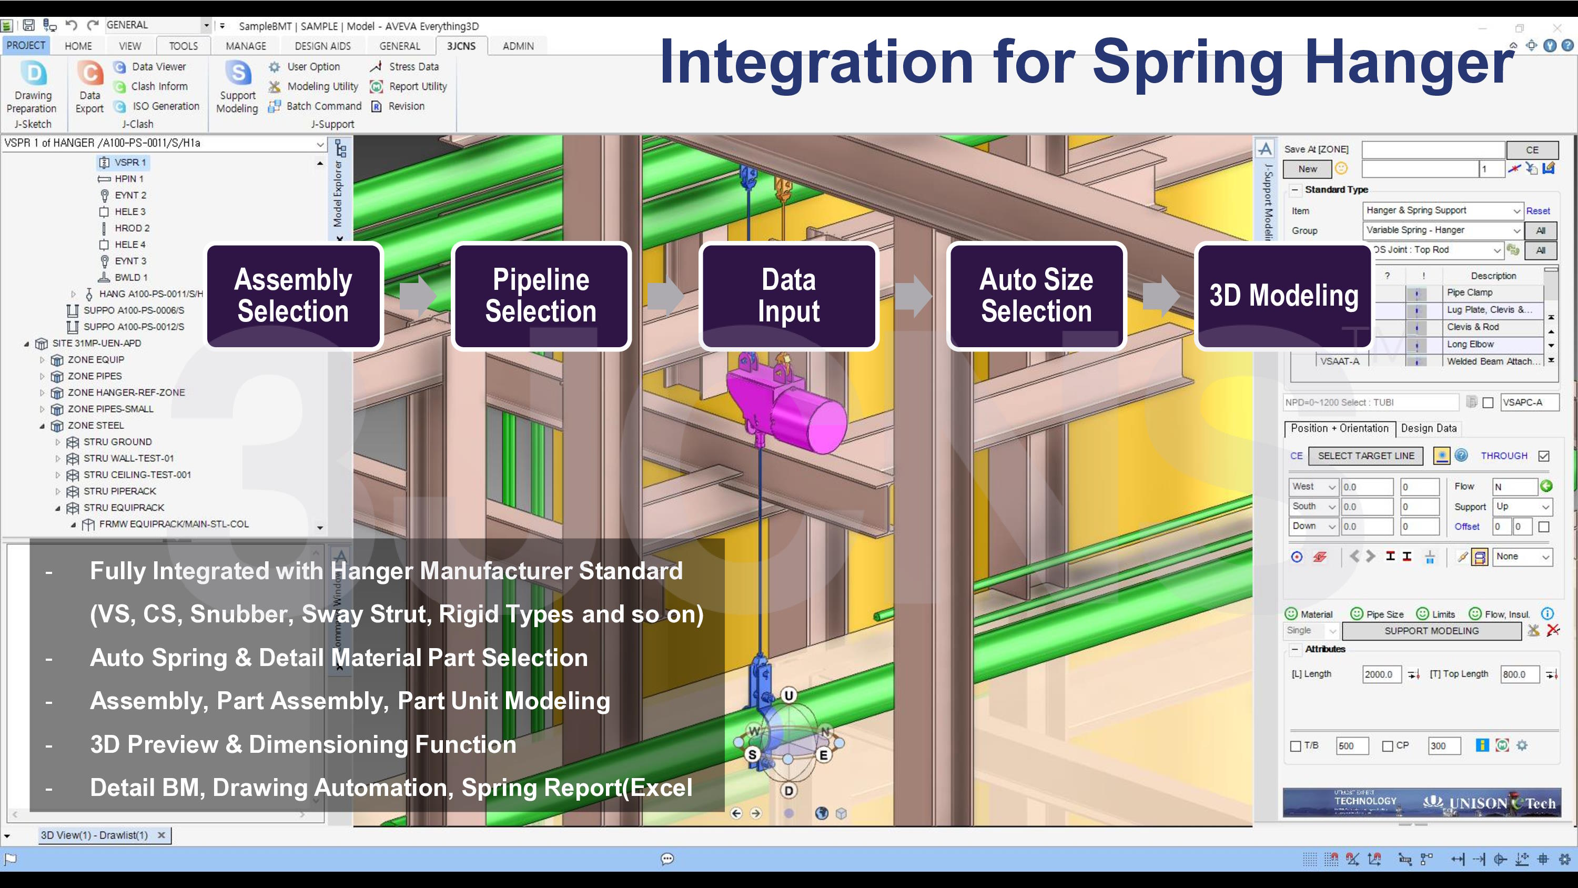Enable the T/B checkbox
Screen dimensions: 1578x888
1296,746
